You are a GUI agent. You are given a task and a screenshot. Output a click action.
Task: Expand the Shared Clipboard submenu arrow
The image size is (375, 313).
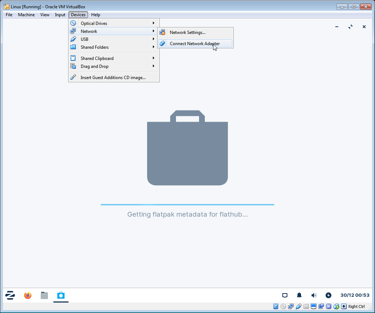pyautogui.click(x=154, y=58)
